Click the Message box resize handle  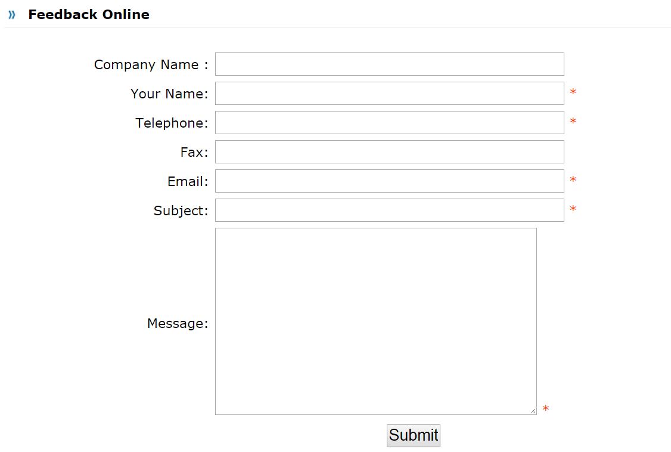tap(533, 411)
